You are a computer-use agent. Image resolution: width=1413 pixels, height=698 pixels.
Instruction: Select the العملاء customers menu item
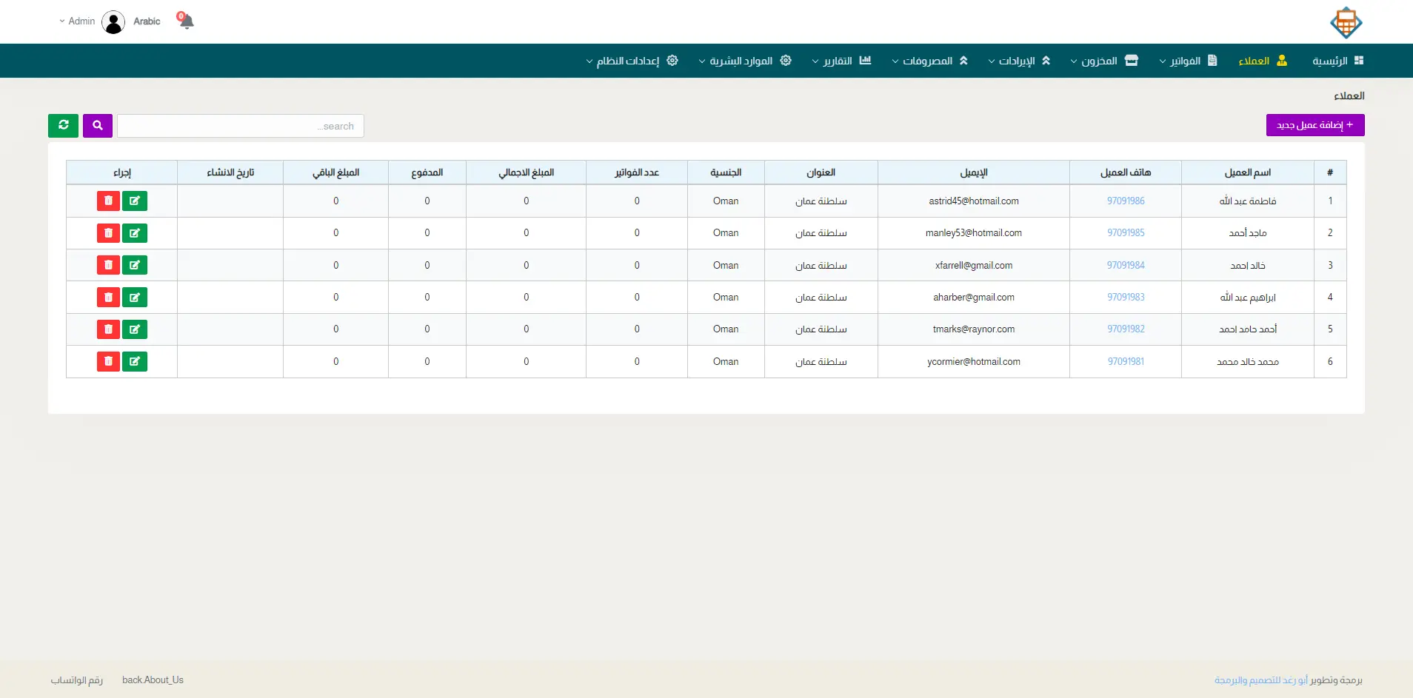tap(1263, 61)
